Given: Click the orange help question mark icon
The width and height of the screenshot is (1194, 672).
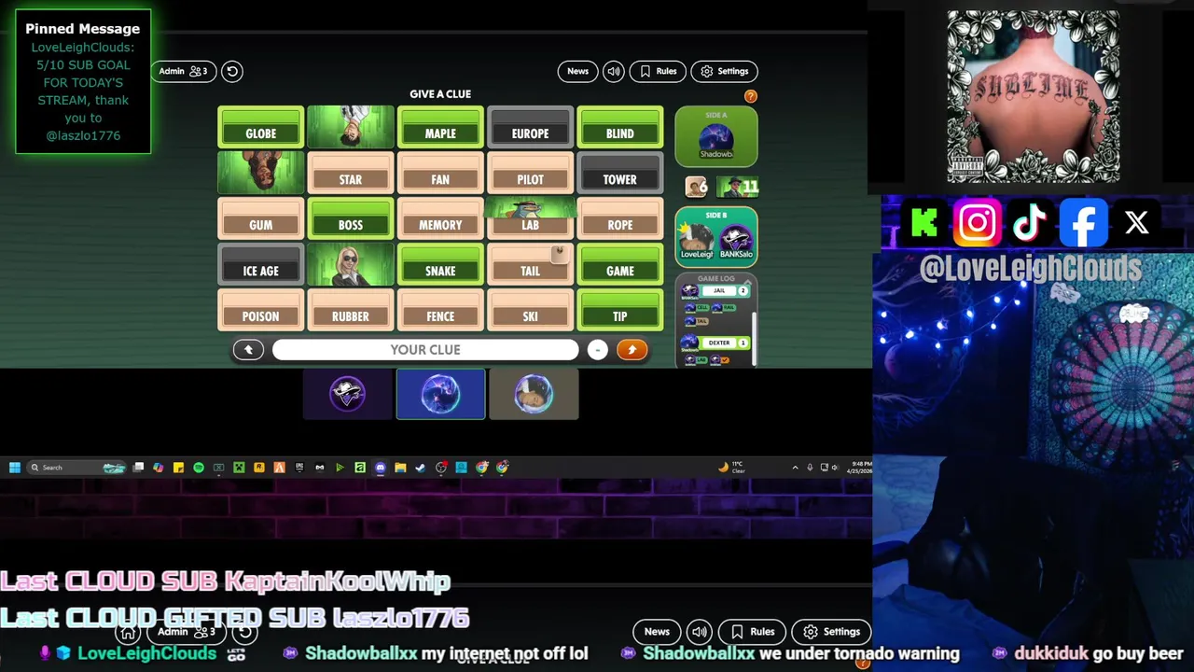Looking at the screenshot, I should pos(750,96).
